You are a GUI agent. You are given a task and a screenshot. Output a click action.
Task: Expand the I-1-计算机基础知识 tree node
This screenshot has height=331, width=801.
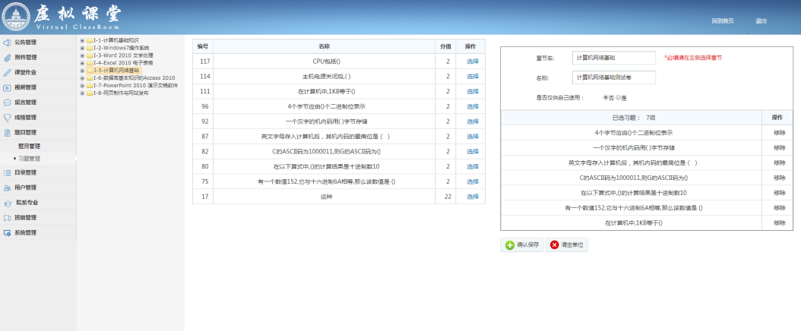[82, 40]
